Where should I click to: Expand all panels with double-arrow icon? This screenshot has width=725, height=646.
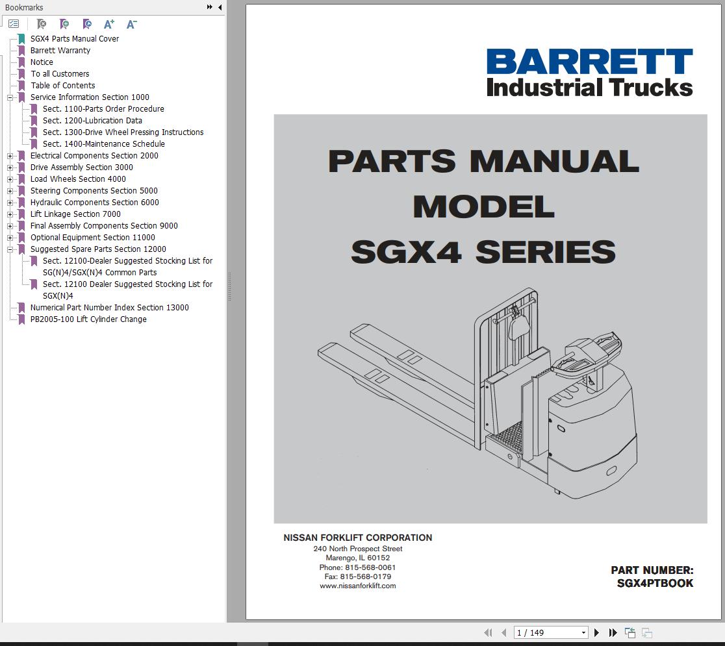tap(209, 7)
